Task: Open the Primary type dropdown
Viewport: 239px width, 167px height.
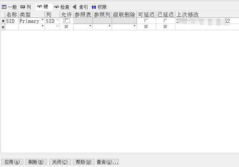Action: (42, 20)
